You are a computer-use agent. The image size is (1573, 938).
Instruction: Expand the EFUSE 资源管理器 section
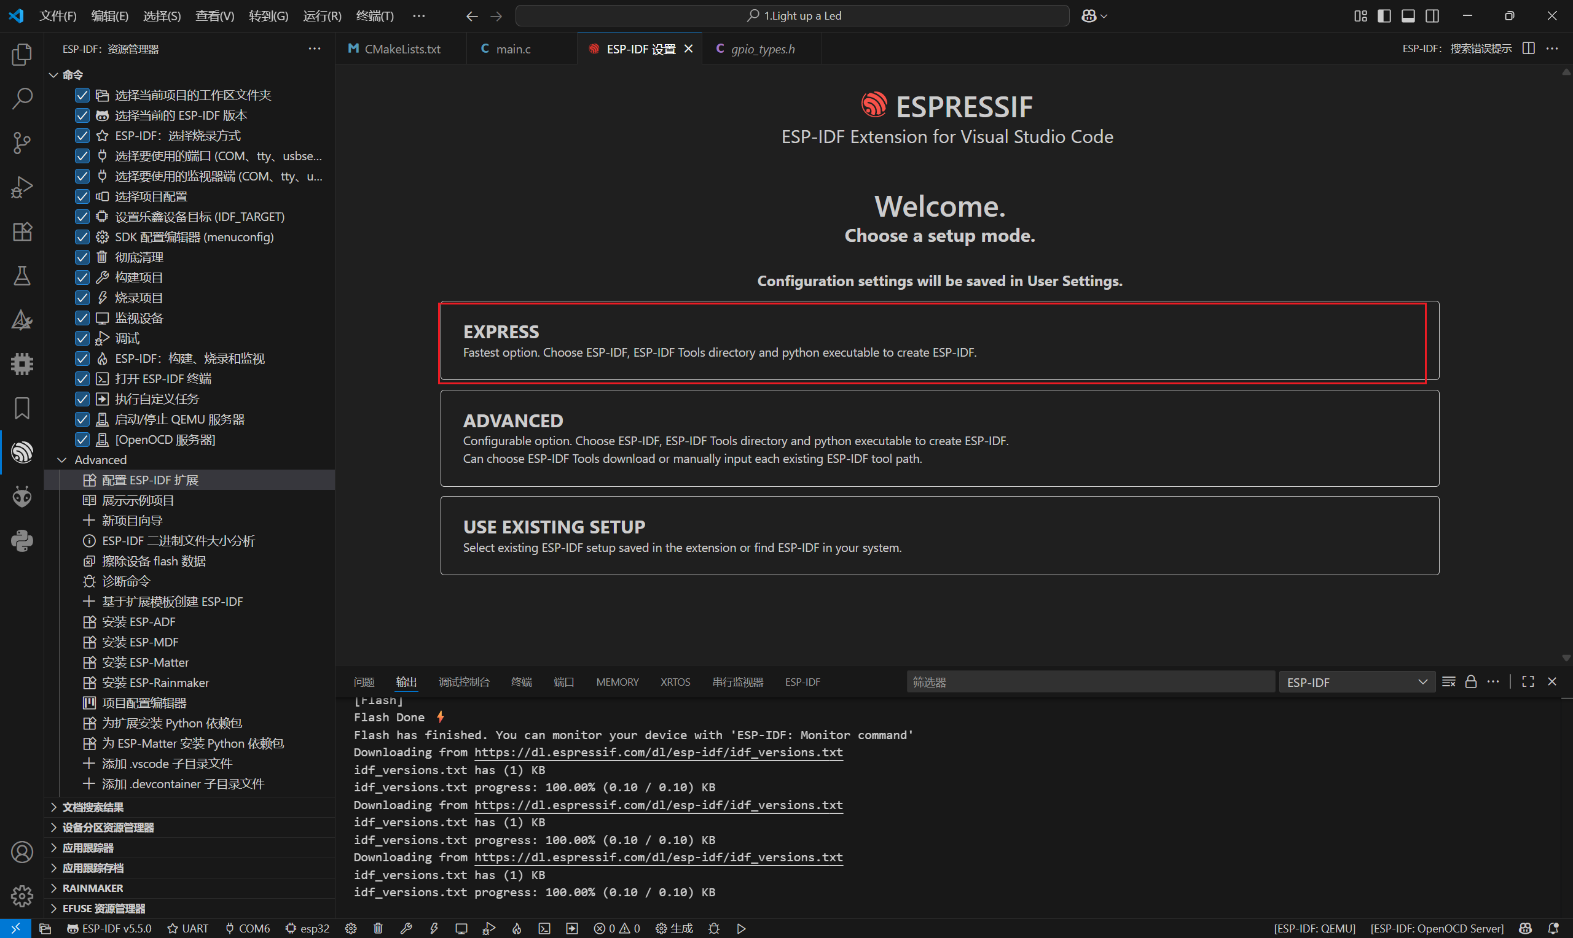[53, 909]
